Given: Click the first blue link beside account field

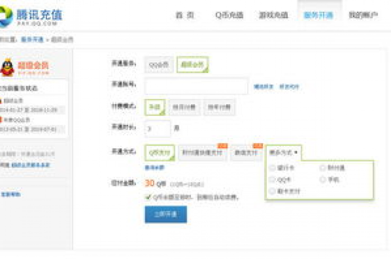Looking at the screenshot, I should pos(263,86).
